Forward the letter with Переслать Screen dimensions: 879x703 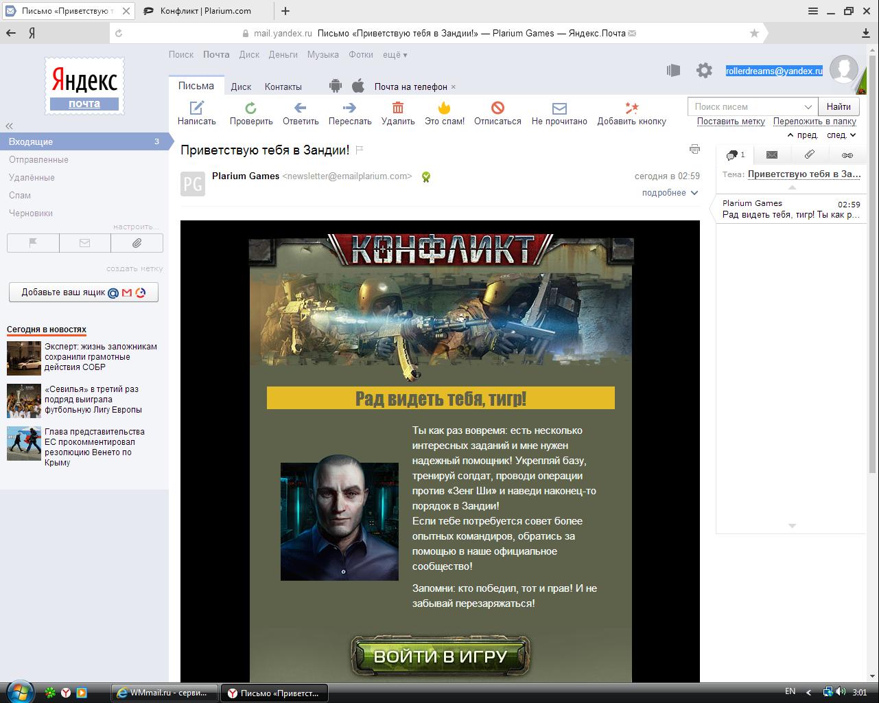click(x=350, y=113)
